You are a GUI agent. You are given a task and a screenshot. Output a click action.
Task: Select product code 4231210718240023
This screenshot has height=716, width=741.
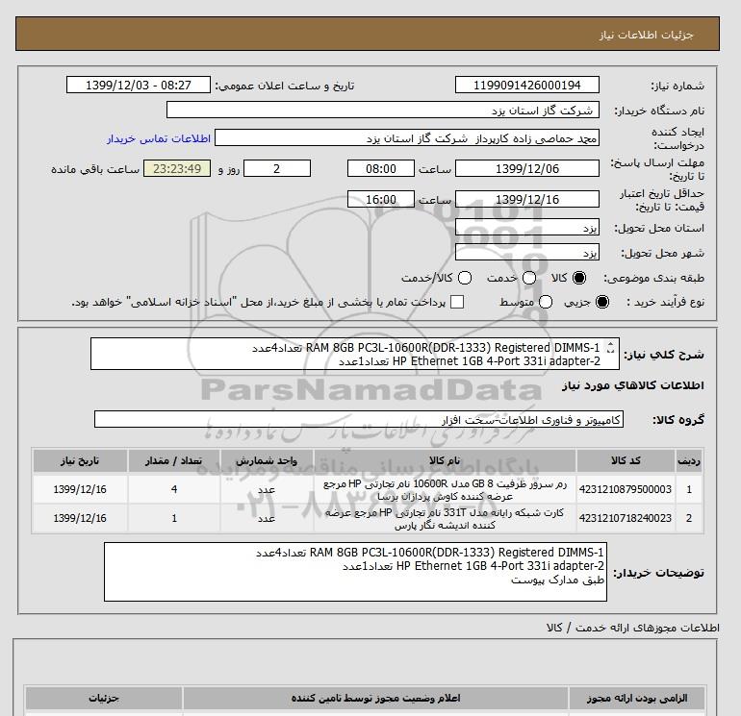tap(626, 518)
